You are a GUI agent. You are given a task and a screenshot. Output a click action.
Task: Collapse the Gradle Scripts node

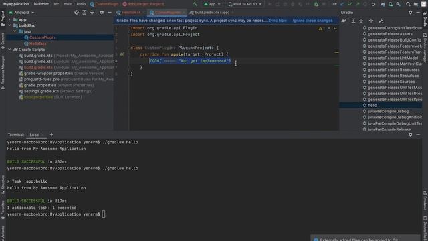9,50
